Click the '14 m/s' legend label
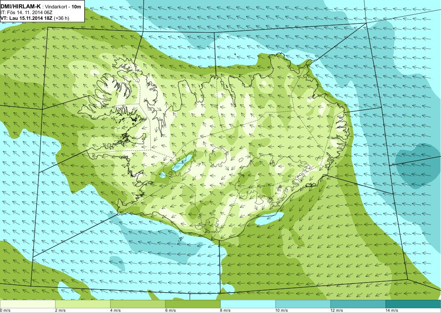This screenshot has height=313, width=441. [392, 310]
